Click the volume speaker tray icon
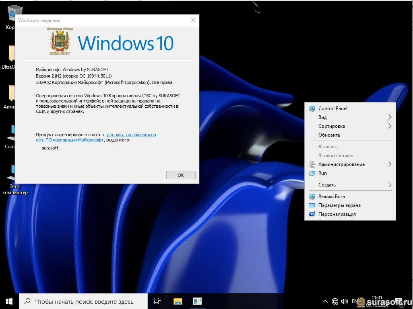The width and height of the screenshot is (413, 309). pos(345,301)
